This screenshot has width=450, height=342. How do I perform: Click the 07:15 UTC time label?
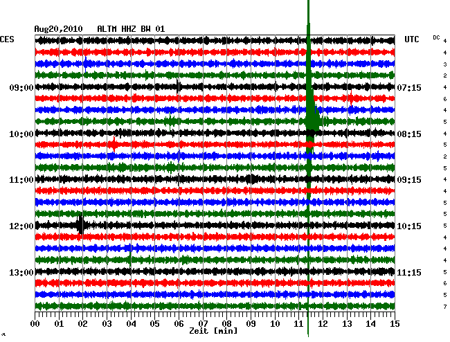point(409,88)
